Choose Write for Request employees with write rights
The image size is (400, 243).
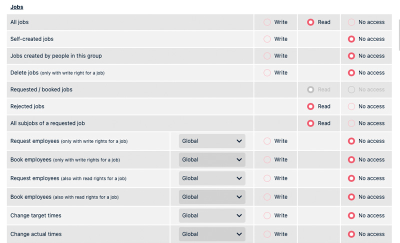[267, 141]
